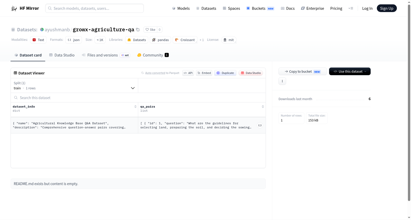Open the Split train dropdown

point(74,85)
